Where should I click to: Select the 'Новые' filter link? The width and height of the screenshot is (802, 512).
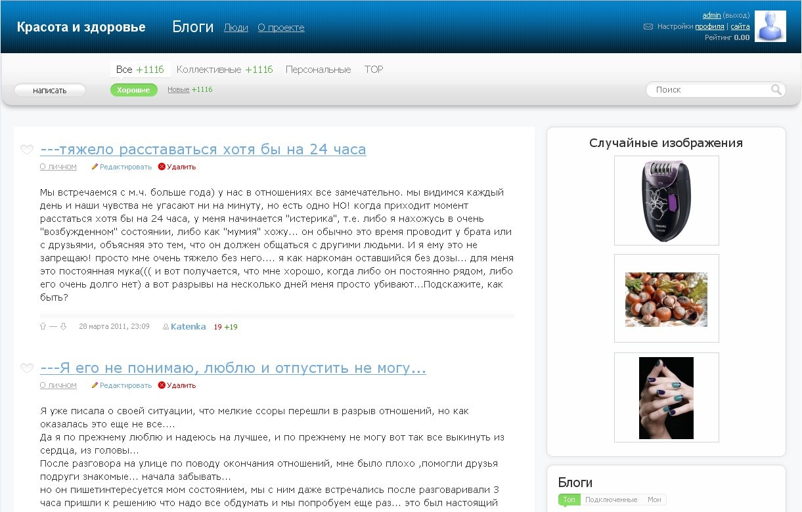179,90
